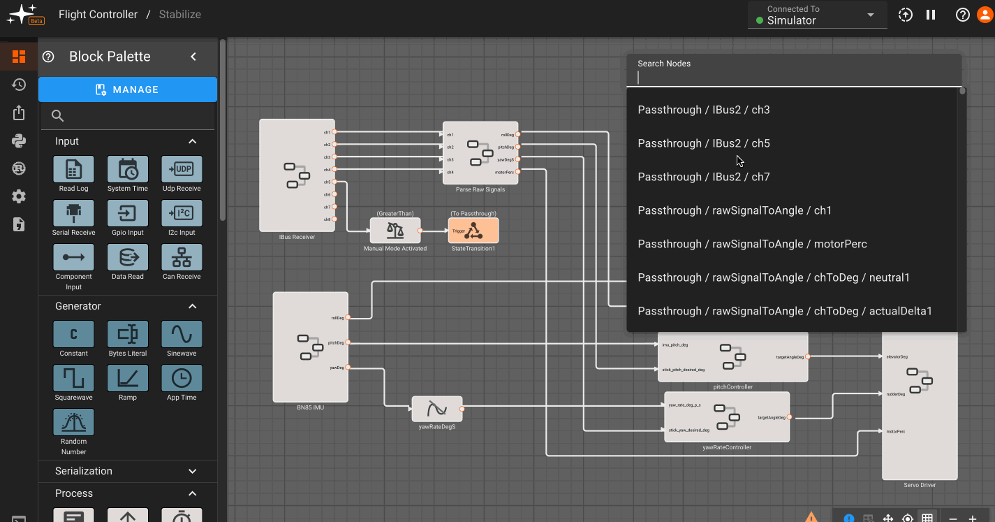Open the Connected To Simulator dropdown
995x522 pixels.
817,15
